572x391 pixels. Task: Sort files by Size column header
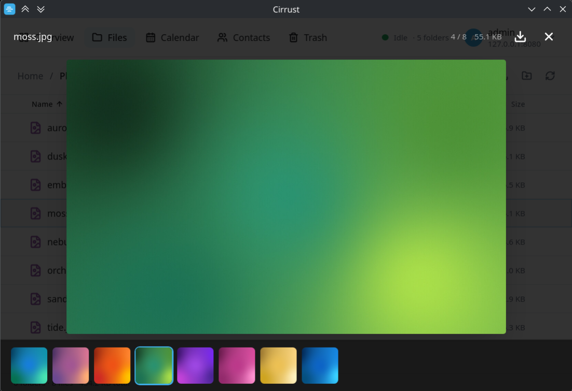pos(517,104)
